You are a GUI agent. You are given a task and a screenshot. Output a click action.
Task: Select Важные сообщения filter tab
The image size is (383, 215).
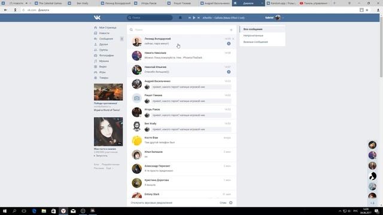point(262,42)
